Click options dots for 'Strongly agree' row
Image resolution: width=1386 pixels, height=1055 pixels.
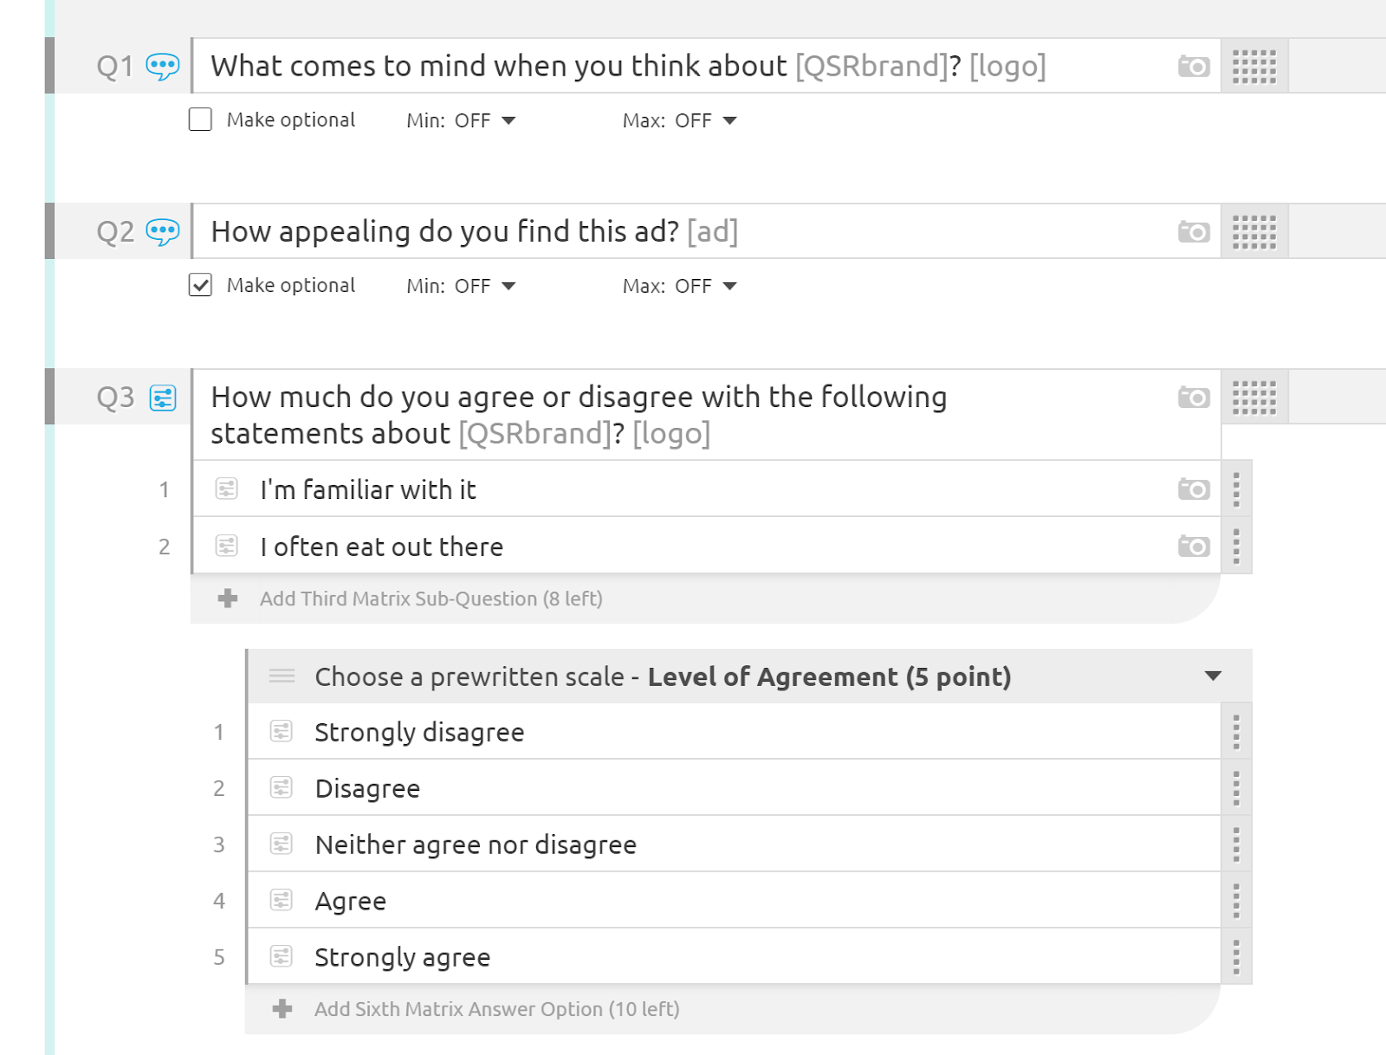[x=1236, y=957]
